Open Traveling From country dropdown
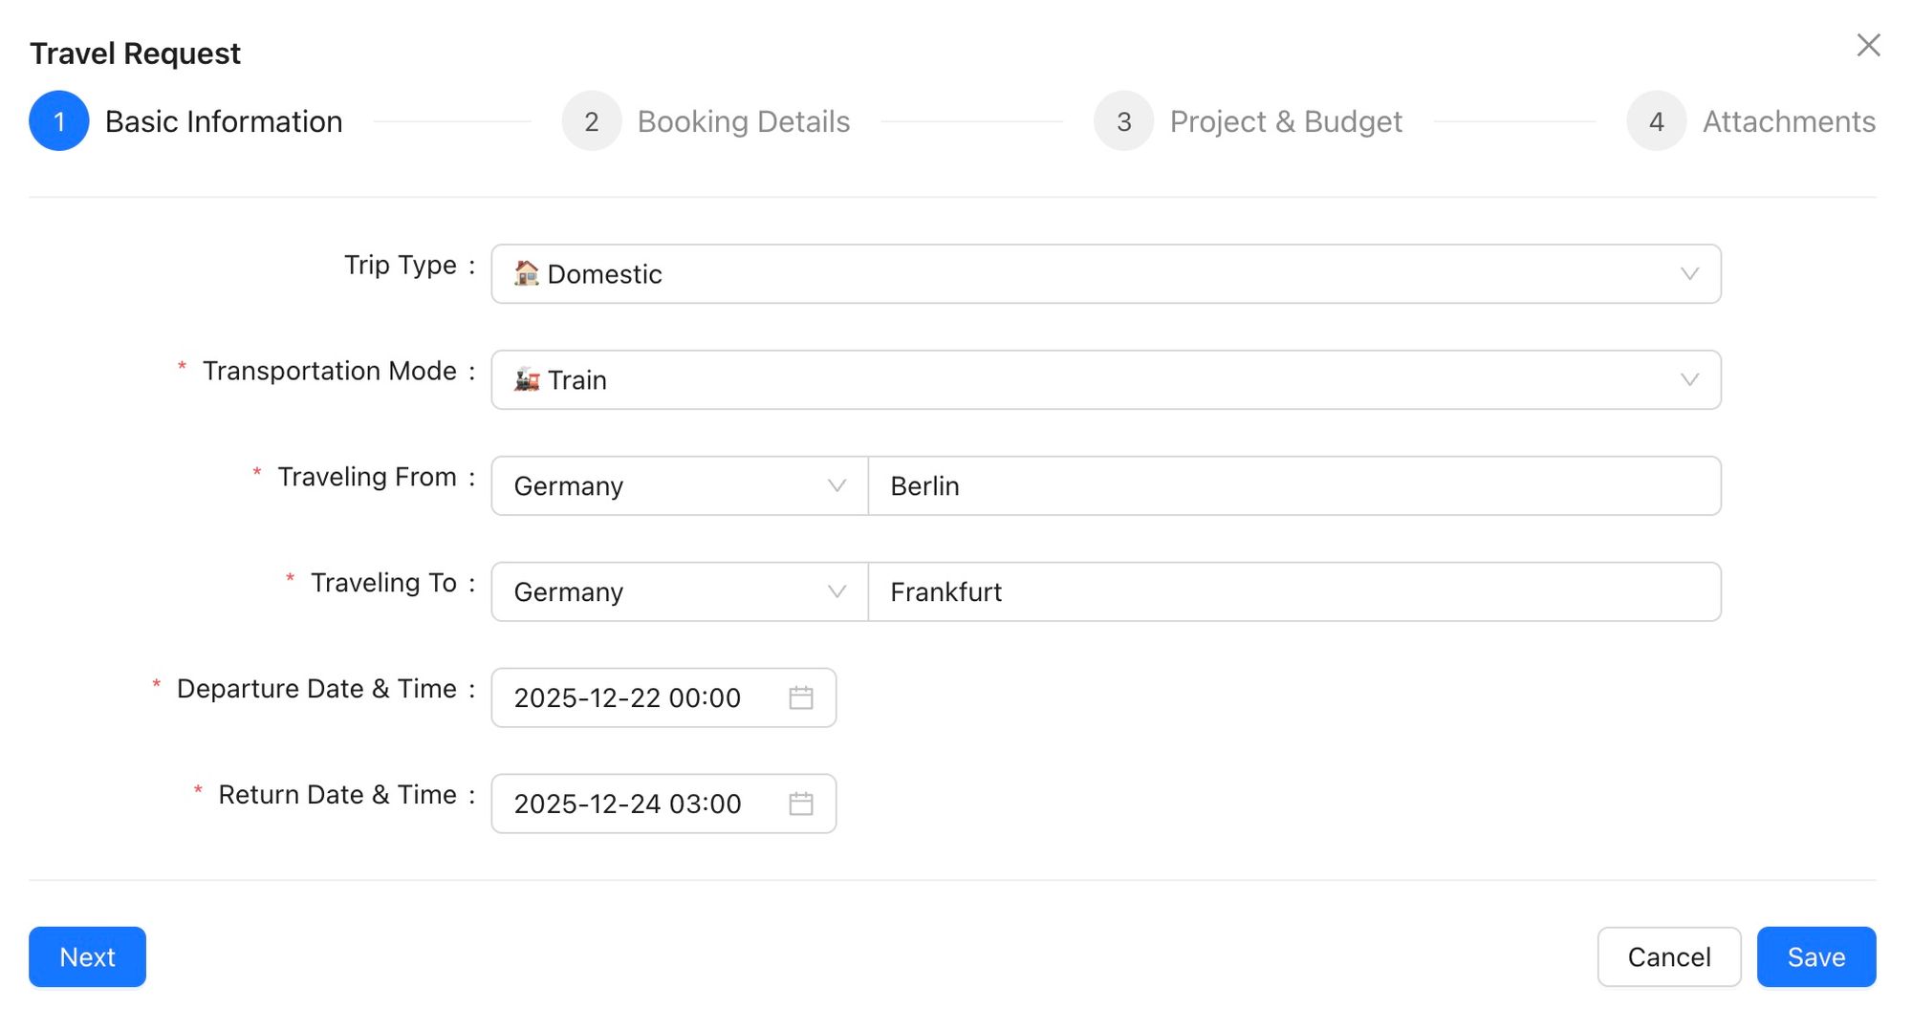Image resolution: width=1912 pixels, height=1029 pixels. tap(679, 486)
